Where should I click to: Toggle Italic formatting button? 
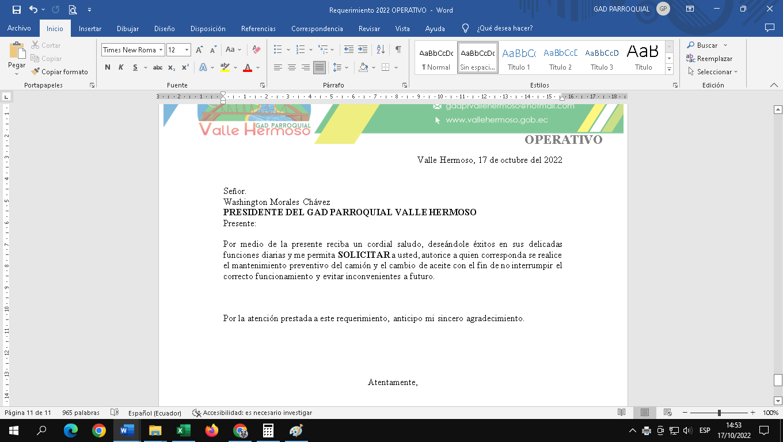[x=121, y=67]
